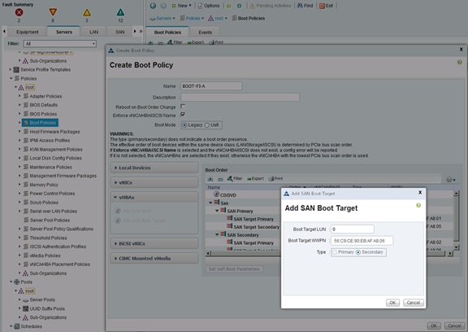The image size is (468, 332).
Task: Select Uefi boot mode
Action: coord(207,125)
